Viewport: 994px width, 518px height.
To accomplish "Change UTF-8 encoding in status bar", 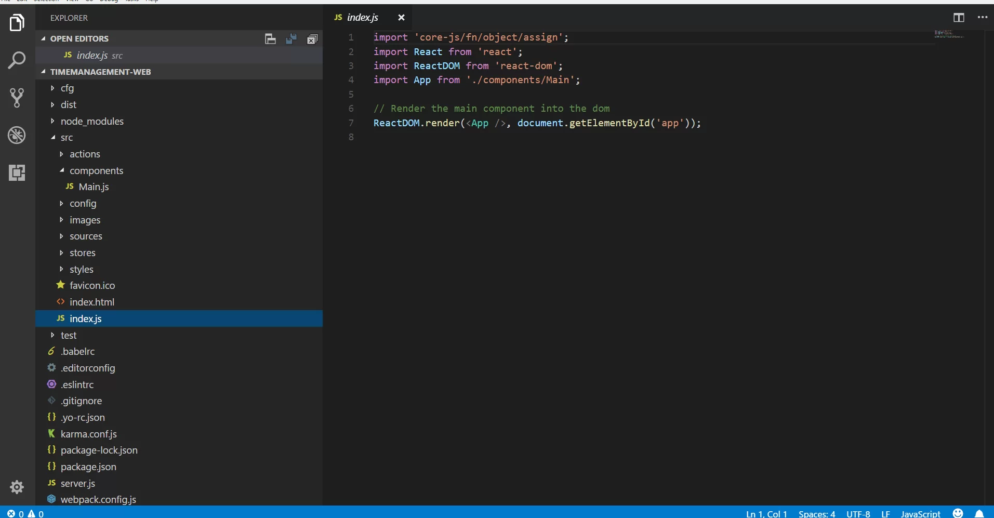I will tap(858, 513).
